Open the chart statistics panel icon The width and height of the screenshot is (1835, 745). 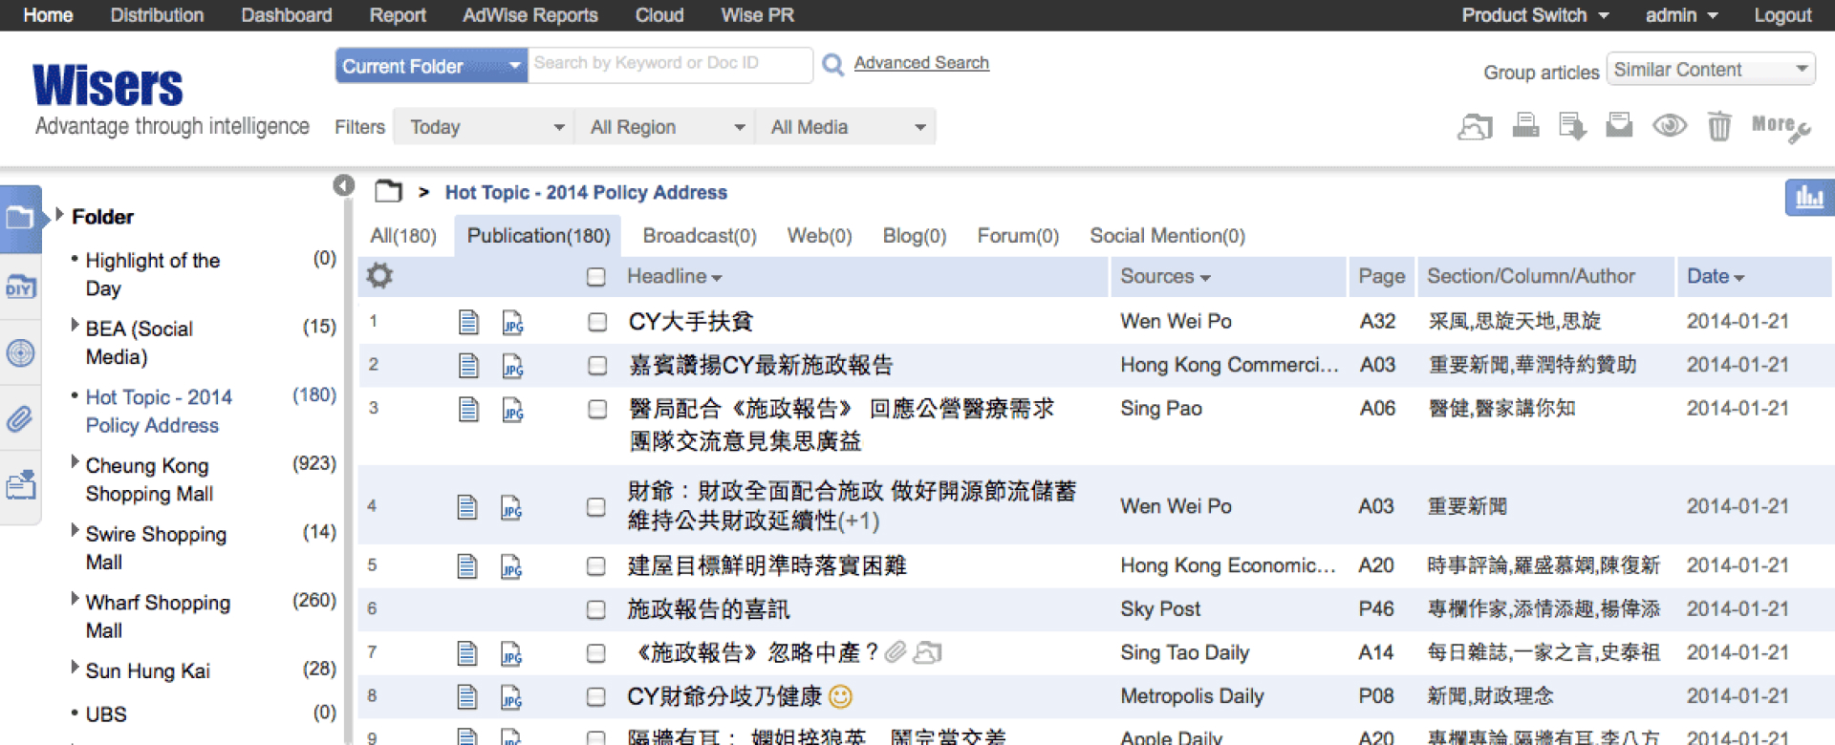click(x=1808, y=198)
